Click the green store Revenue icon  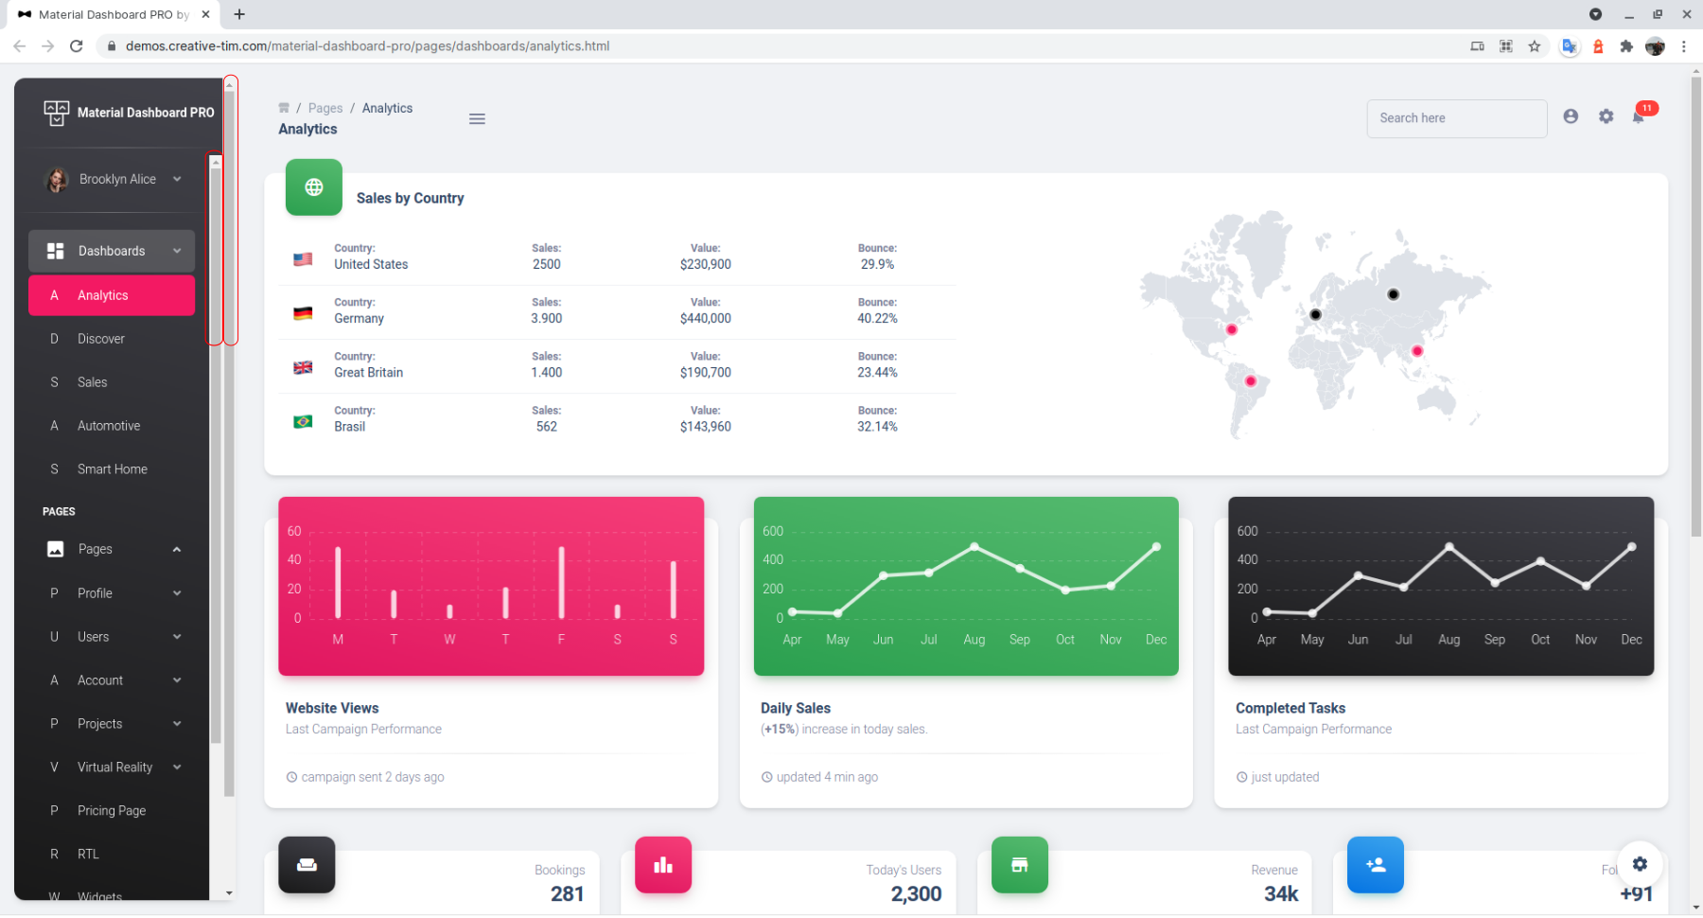(1019, 864)
